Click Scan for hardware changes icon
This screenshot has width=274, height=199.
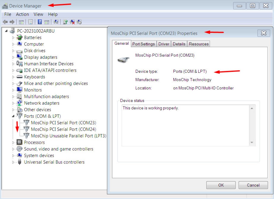56,22
